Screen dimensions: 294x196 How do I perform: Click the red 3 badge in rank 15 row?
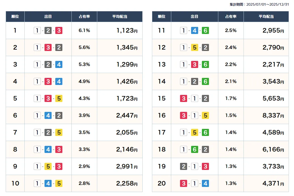click(183, 99)
